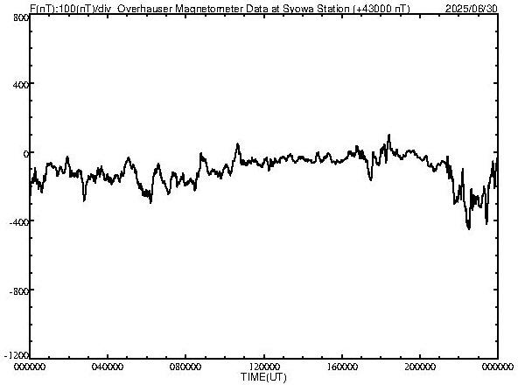Select the -1200 y-axis label
Image resolution: width=518 pixels, height=385 pixels.
17,355
